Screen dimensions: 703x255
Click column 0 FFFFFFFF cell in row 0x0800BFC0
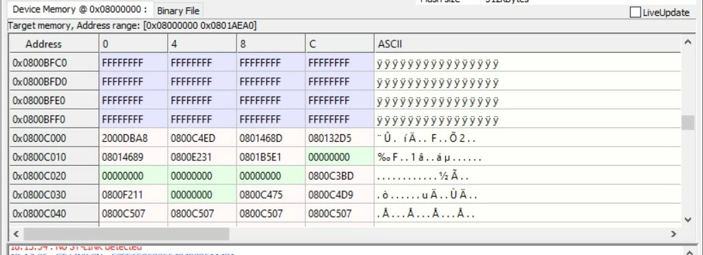point(133,63)
